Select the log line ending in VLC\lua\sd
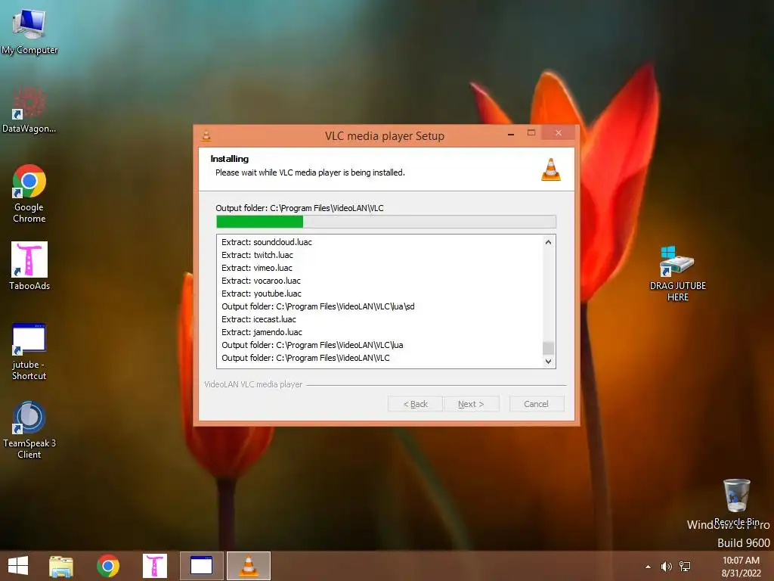774x581 pixels. click(x=318, y=306)
